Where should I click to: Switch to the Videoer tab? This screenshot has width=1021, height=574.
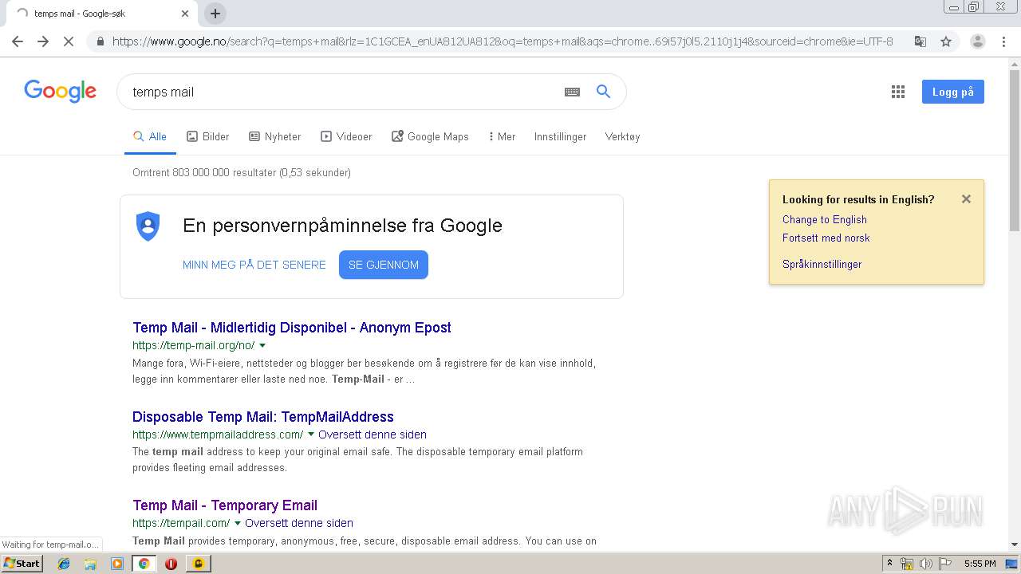click(x=346, y=136)
